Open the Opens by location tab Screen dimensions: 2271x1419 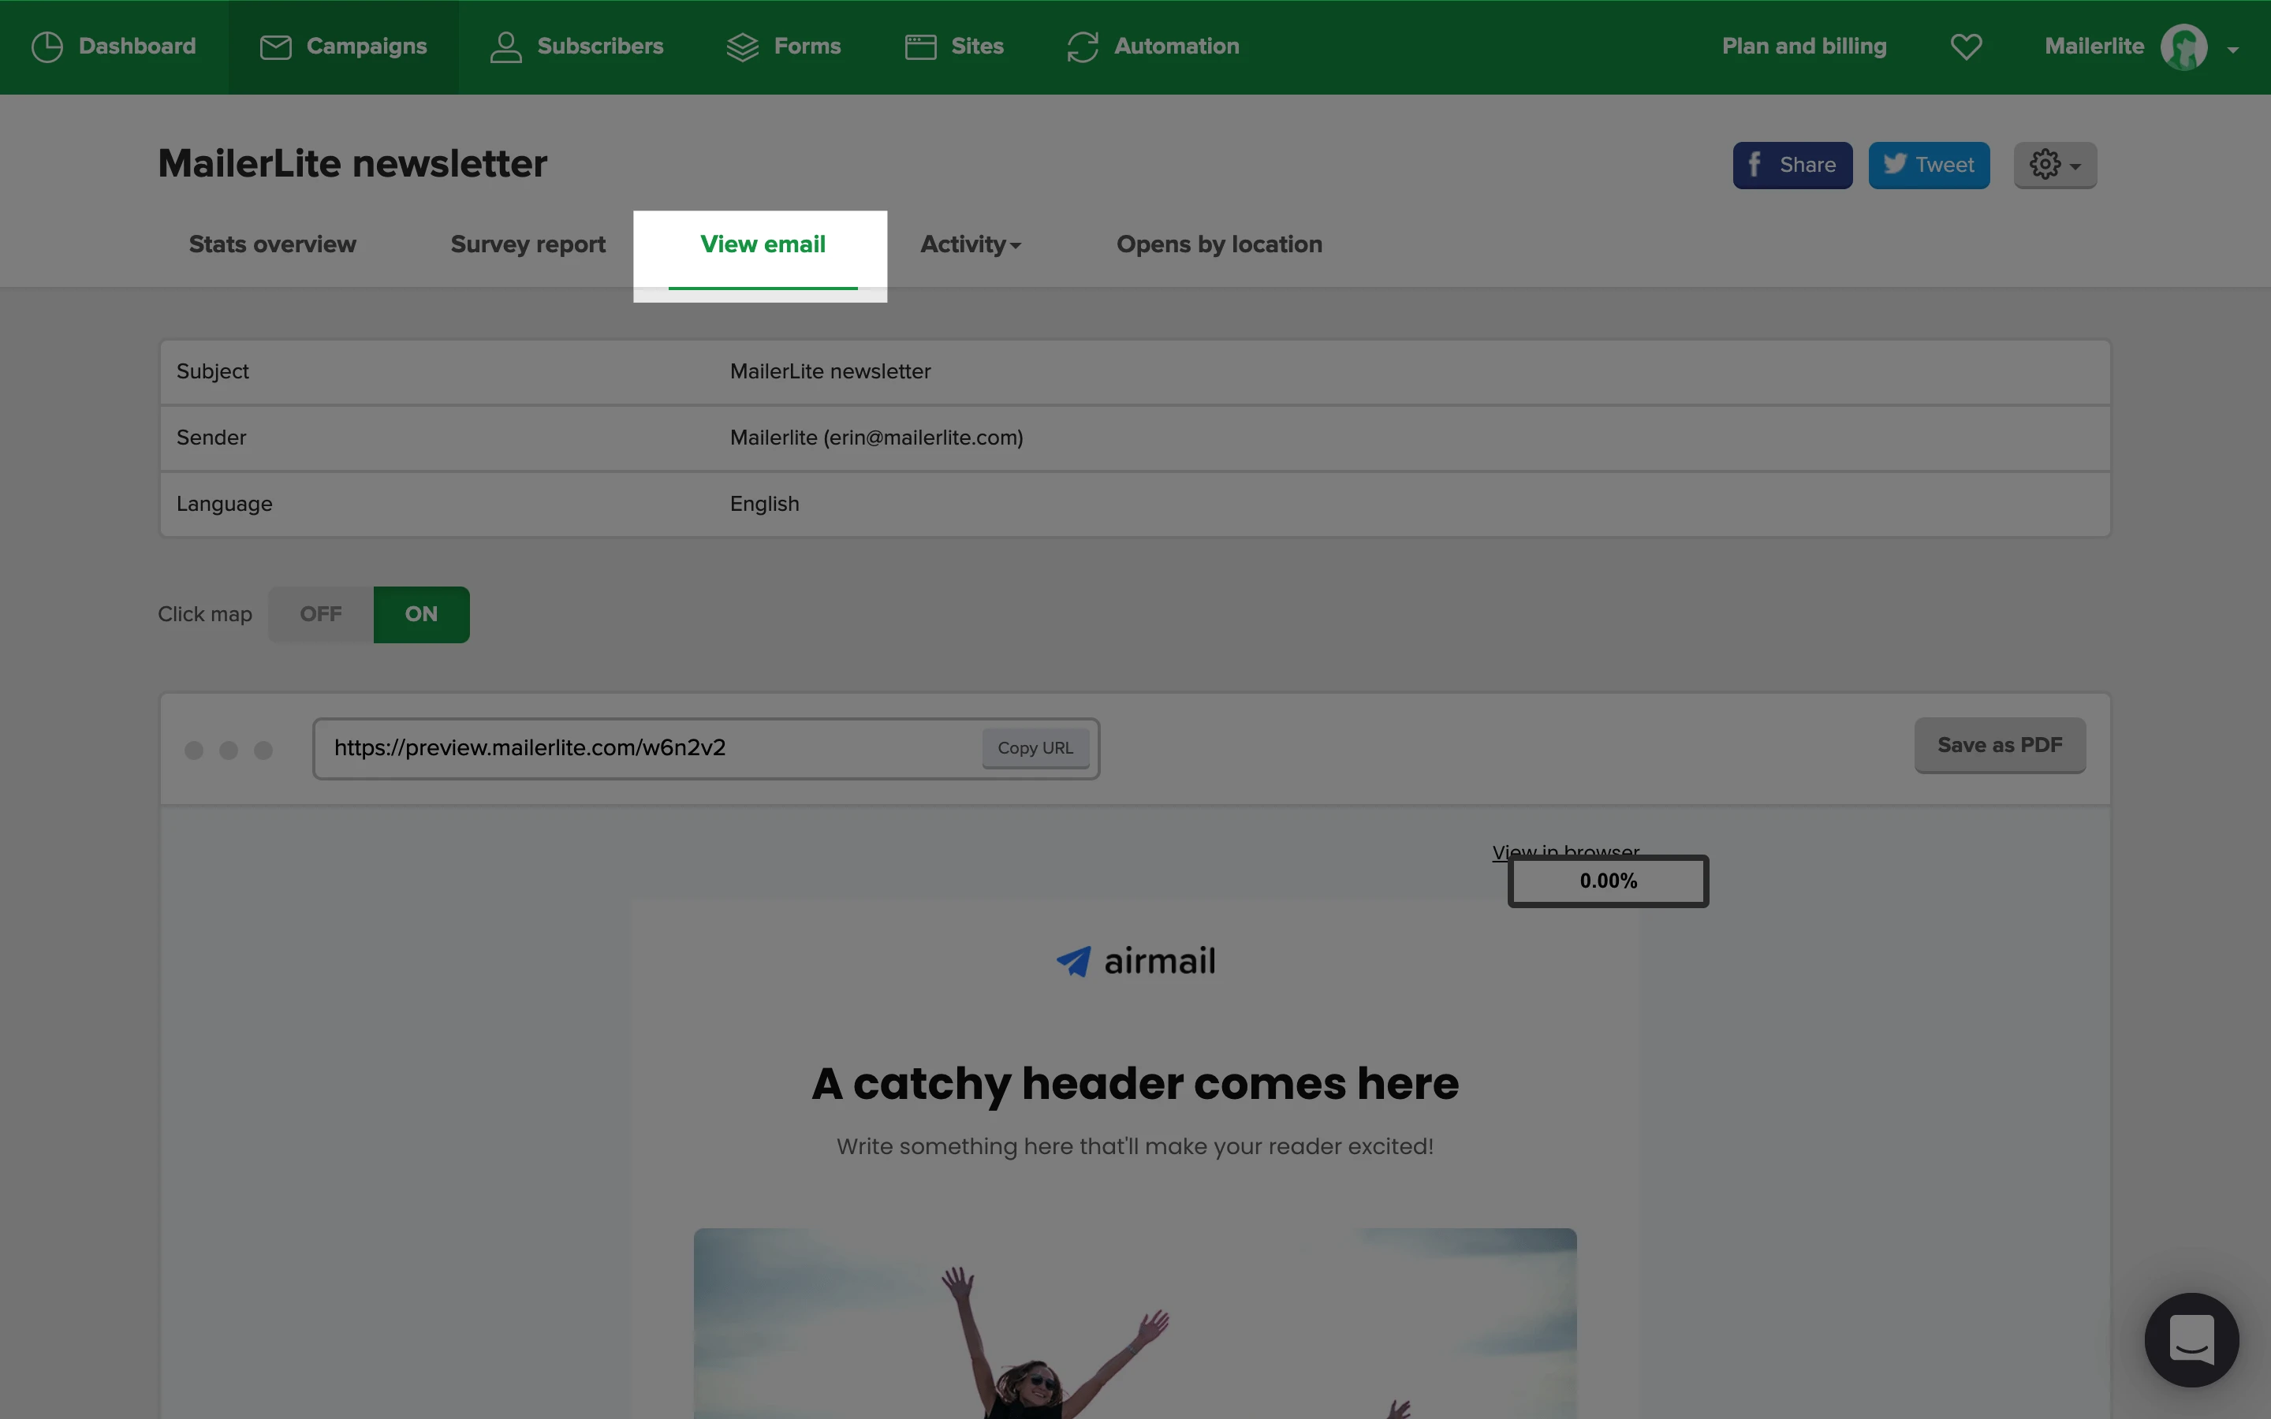tap(1219, 245)
